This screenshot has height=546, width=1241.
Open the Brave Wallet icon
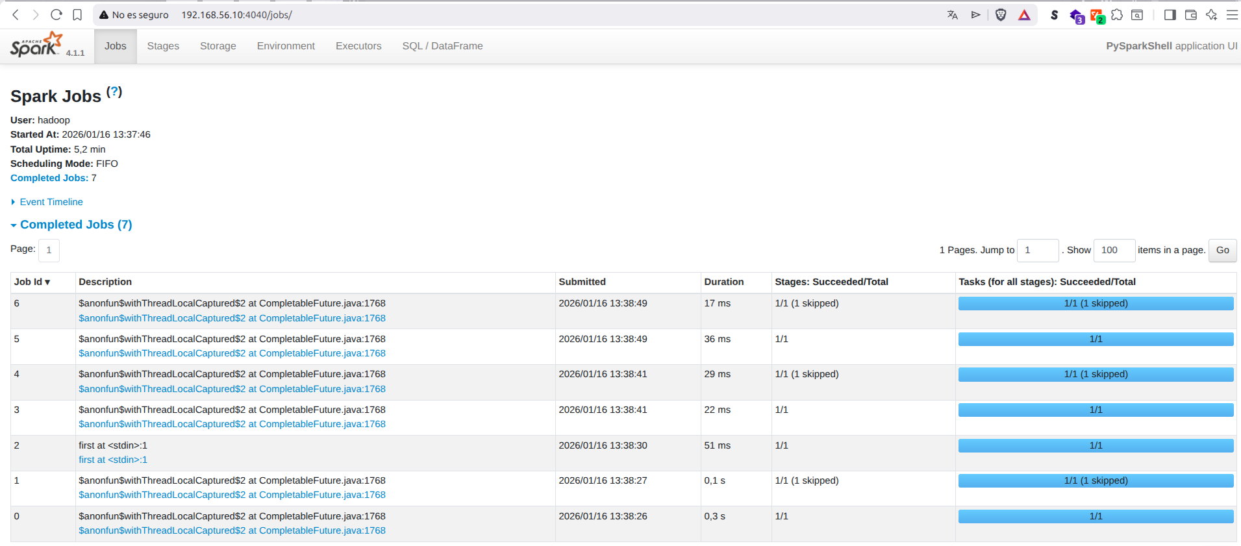point(1191,15)
